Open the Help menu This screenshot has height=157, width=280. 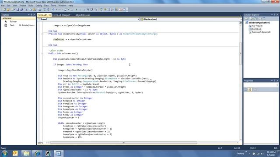(71, 6)
